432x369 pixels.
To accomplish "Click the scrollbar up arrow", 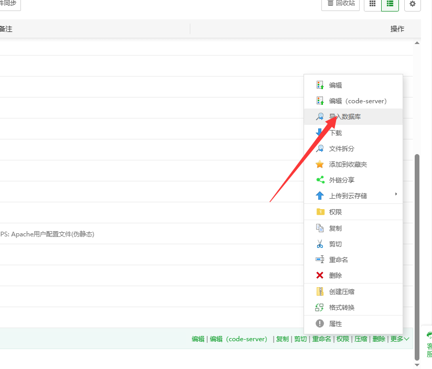I will pos(417,42).
